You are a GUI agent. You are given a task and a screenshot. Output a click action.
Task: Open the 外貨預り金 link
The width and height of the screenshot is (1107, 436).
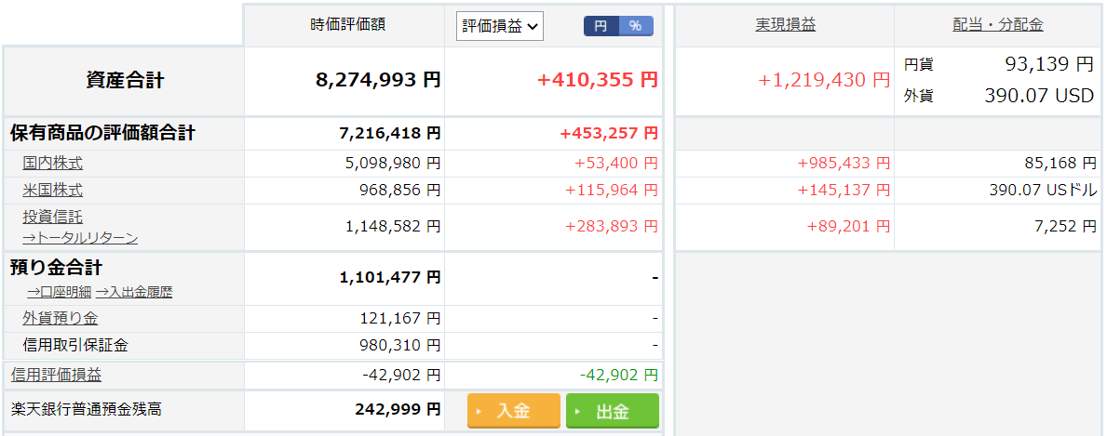click(x=60, y=319)
